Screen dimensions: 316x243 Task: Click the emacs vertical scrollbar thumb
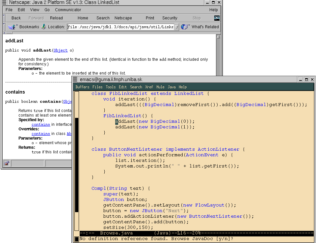coord(77,164)
